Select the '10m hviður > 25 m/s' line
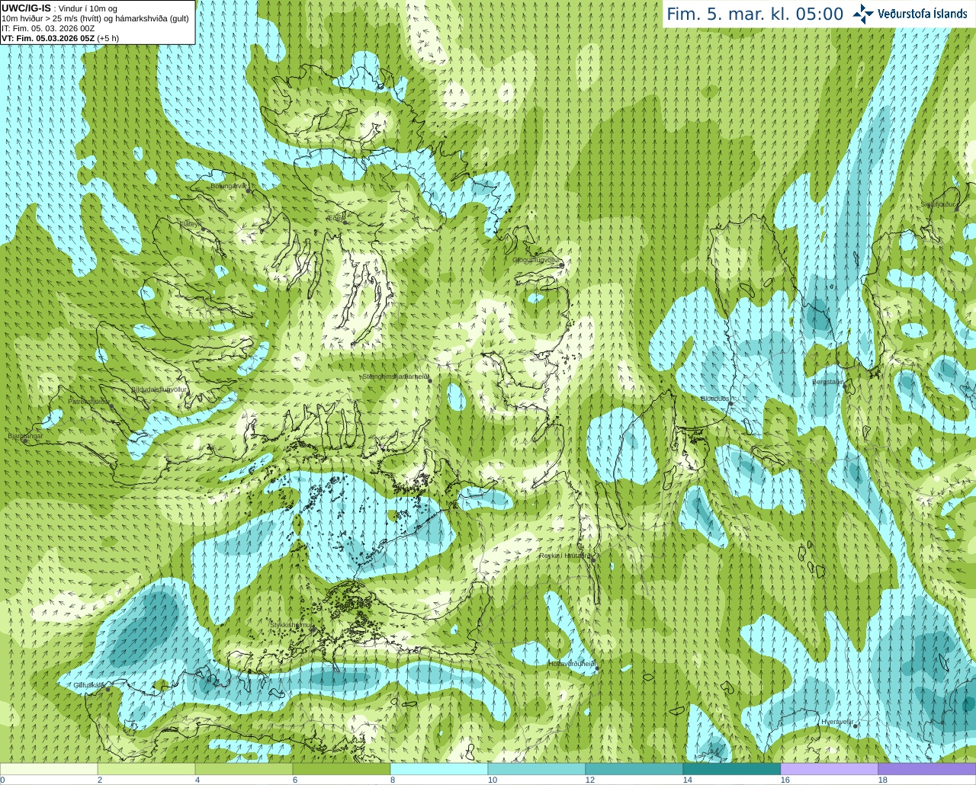 [x=95, y=18]
